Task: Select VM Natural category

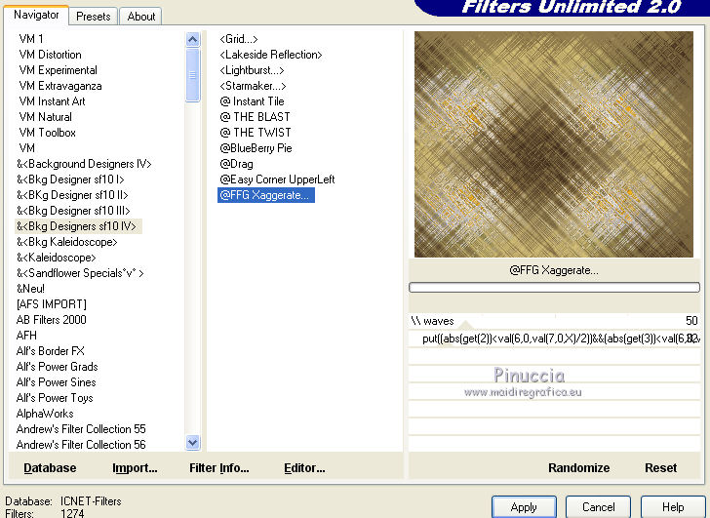Action: pyautogui.click(x=45, y=117)
